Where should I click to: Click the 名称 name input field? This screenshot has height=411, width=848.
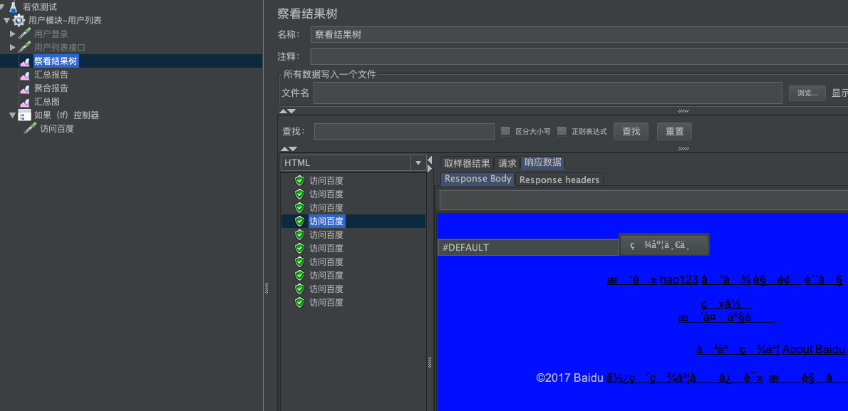click(x=579, y=35)
